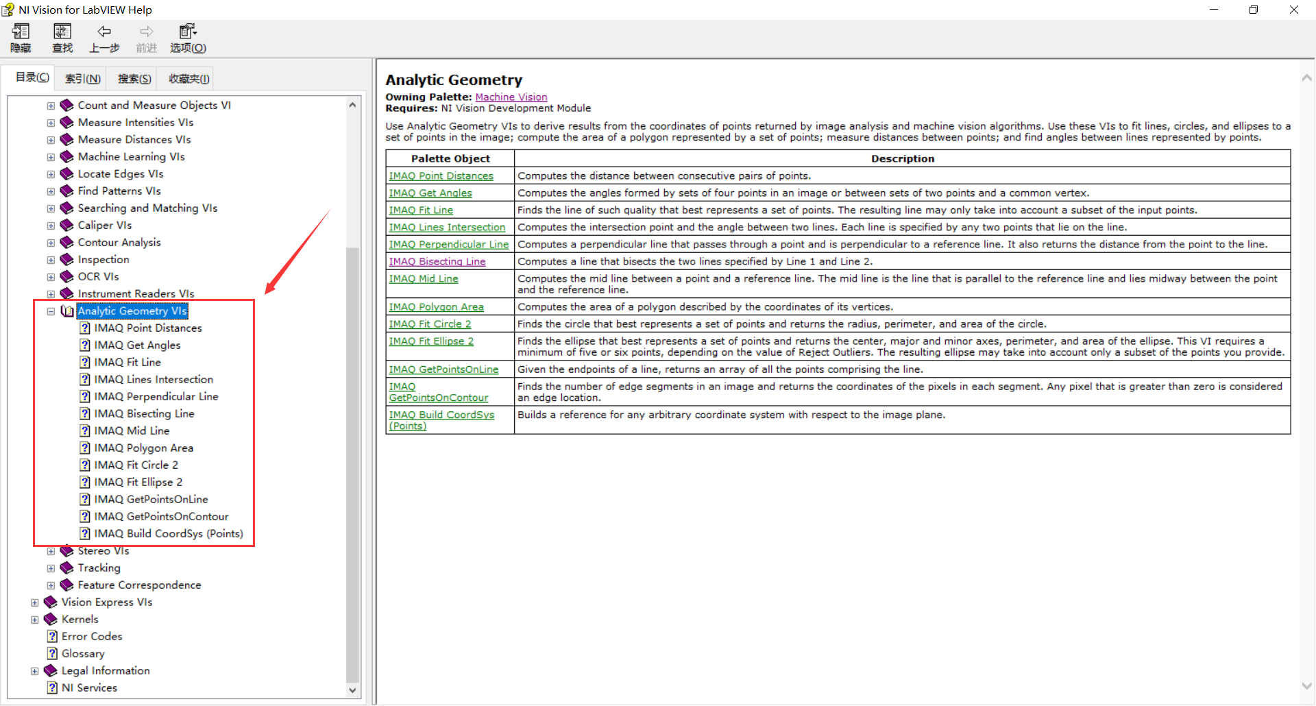Click the contents tree scrollbar up arrow
This screenshot has width=1316, height=706.
[x=352, y=105]
